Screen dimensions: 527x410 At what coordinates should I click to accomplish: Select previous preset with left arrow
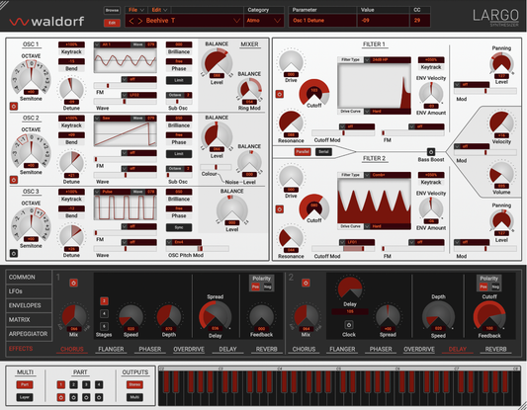pos(132,21)
